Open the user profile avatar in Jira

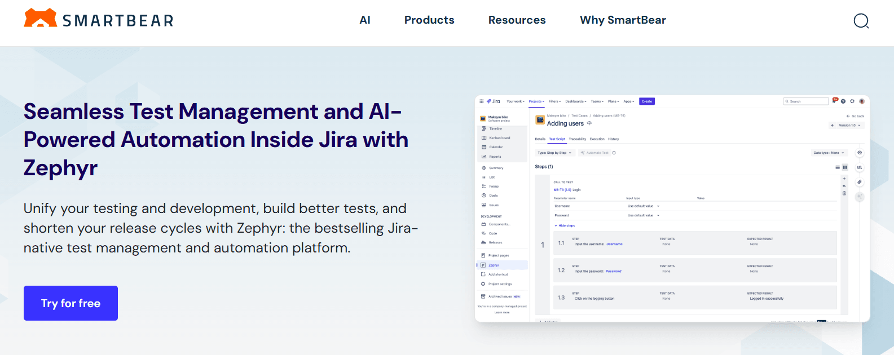pos(862,101)
